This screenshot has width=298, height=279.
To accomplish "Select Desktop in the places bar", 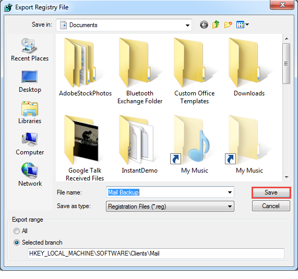I will click(30, 82).
